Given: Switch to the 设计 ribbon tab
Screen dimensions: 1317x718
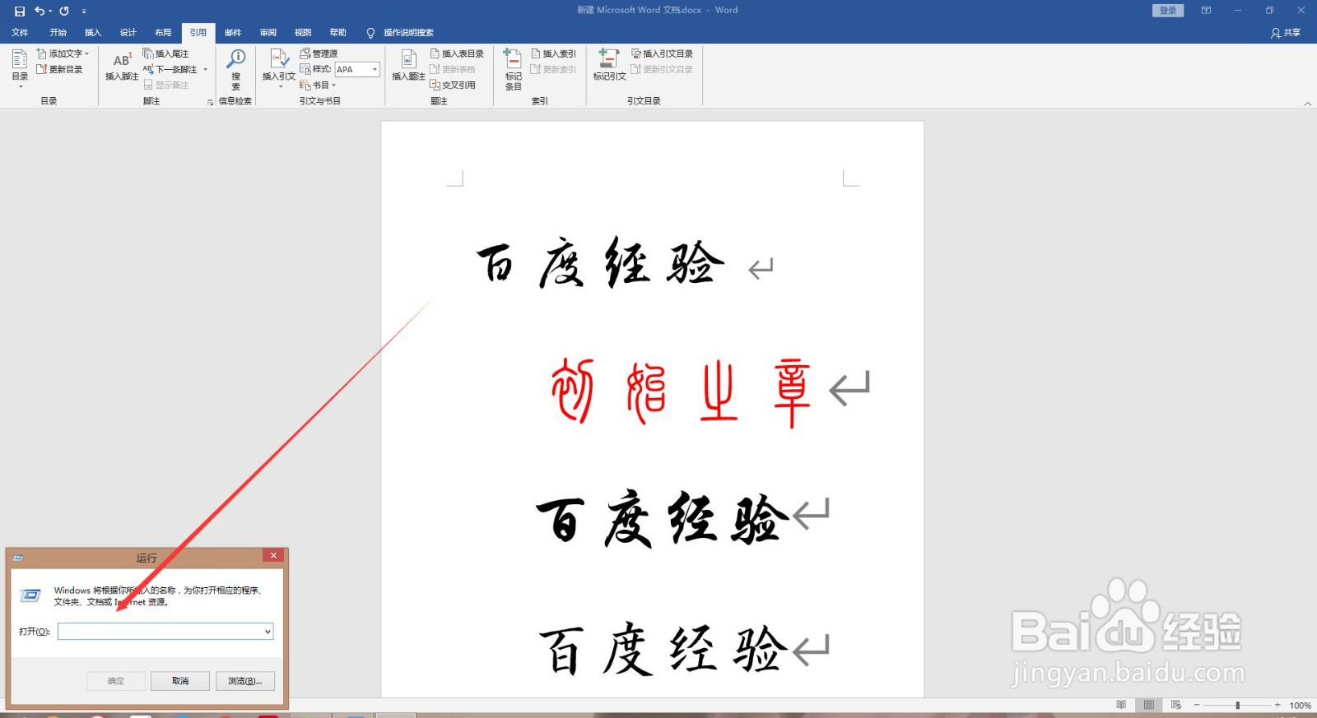Looking at the screenshot, I should tap(128, 33).
